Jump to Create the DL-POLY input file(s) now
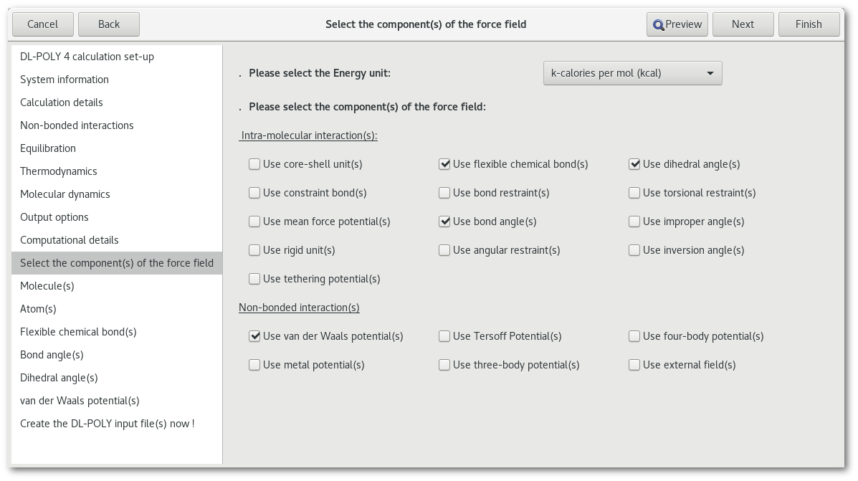 (108, 424)
